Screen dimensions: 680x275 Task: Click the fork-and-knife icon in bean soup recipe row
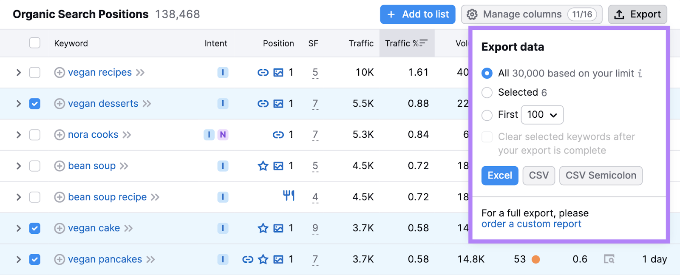tap(289, 196)
